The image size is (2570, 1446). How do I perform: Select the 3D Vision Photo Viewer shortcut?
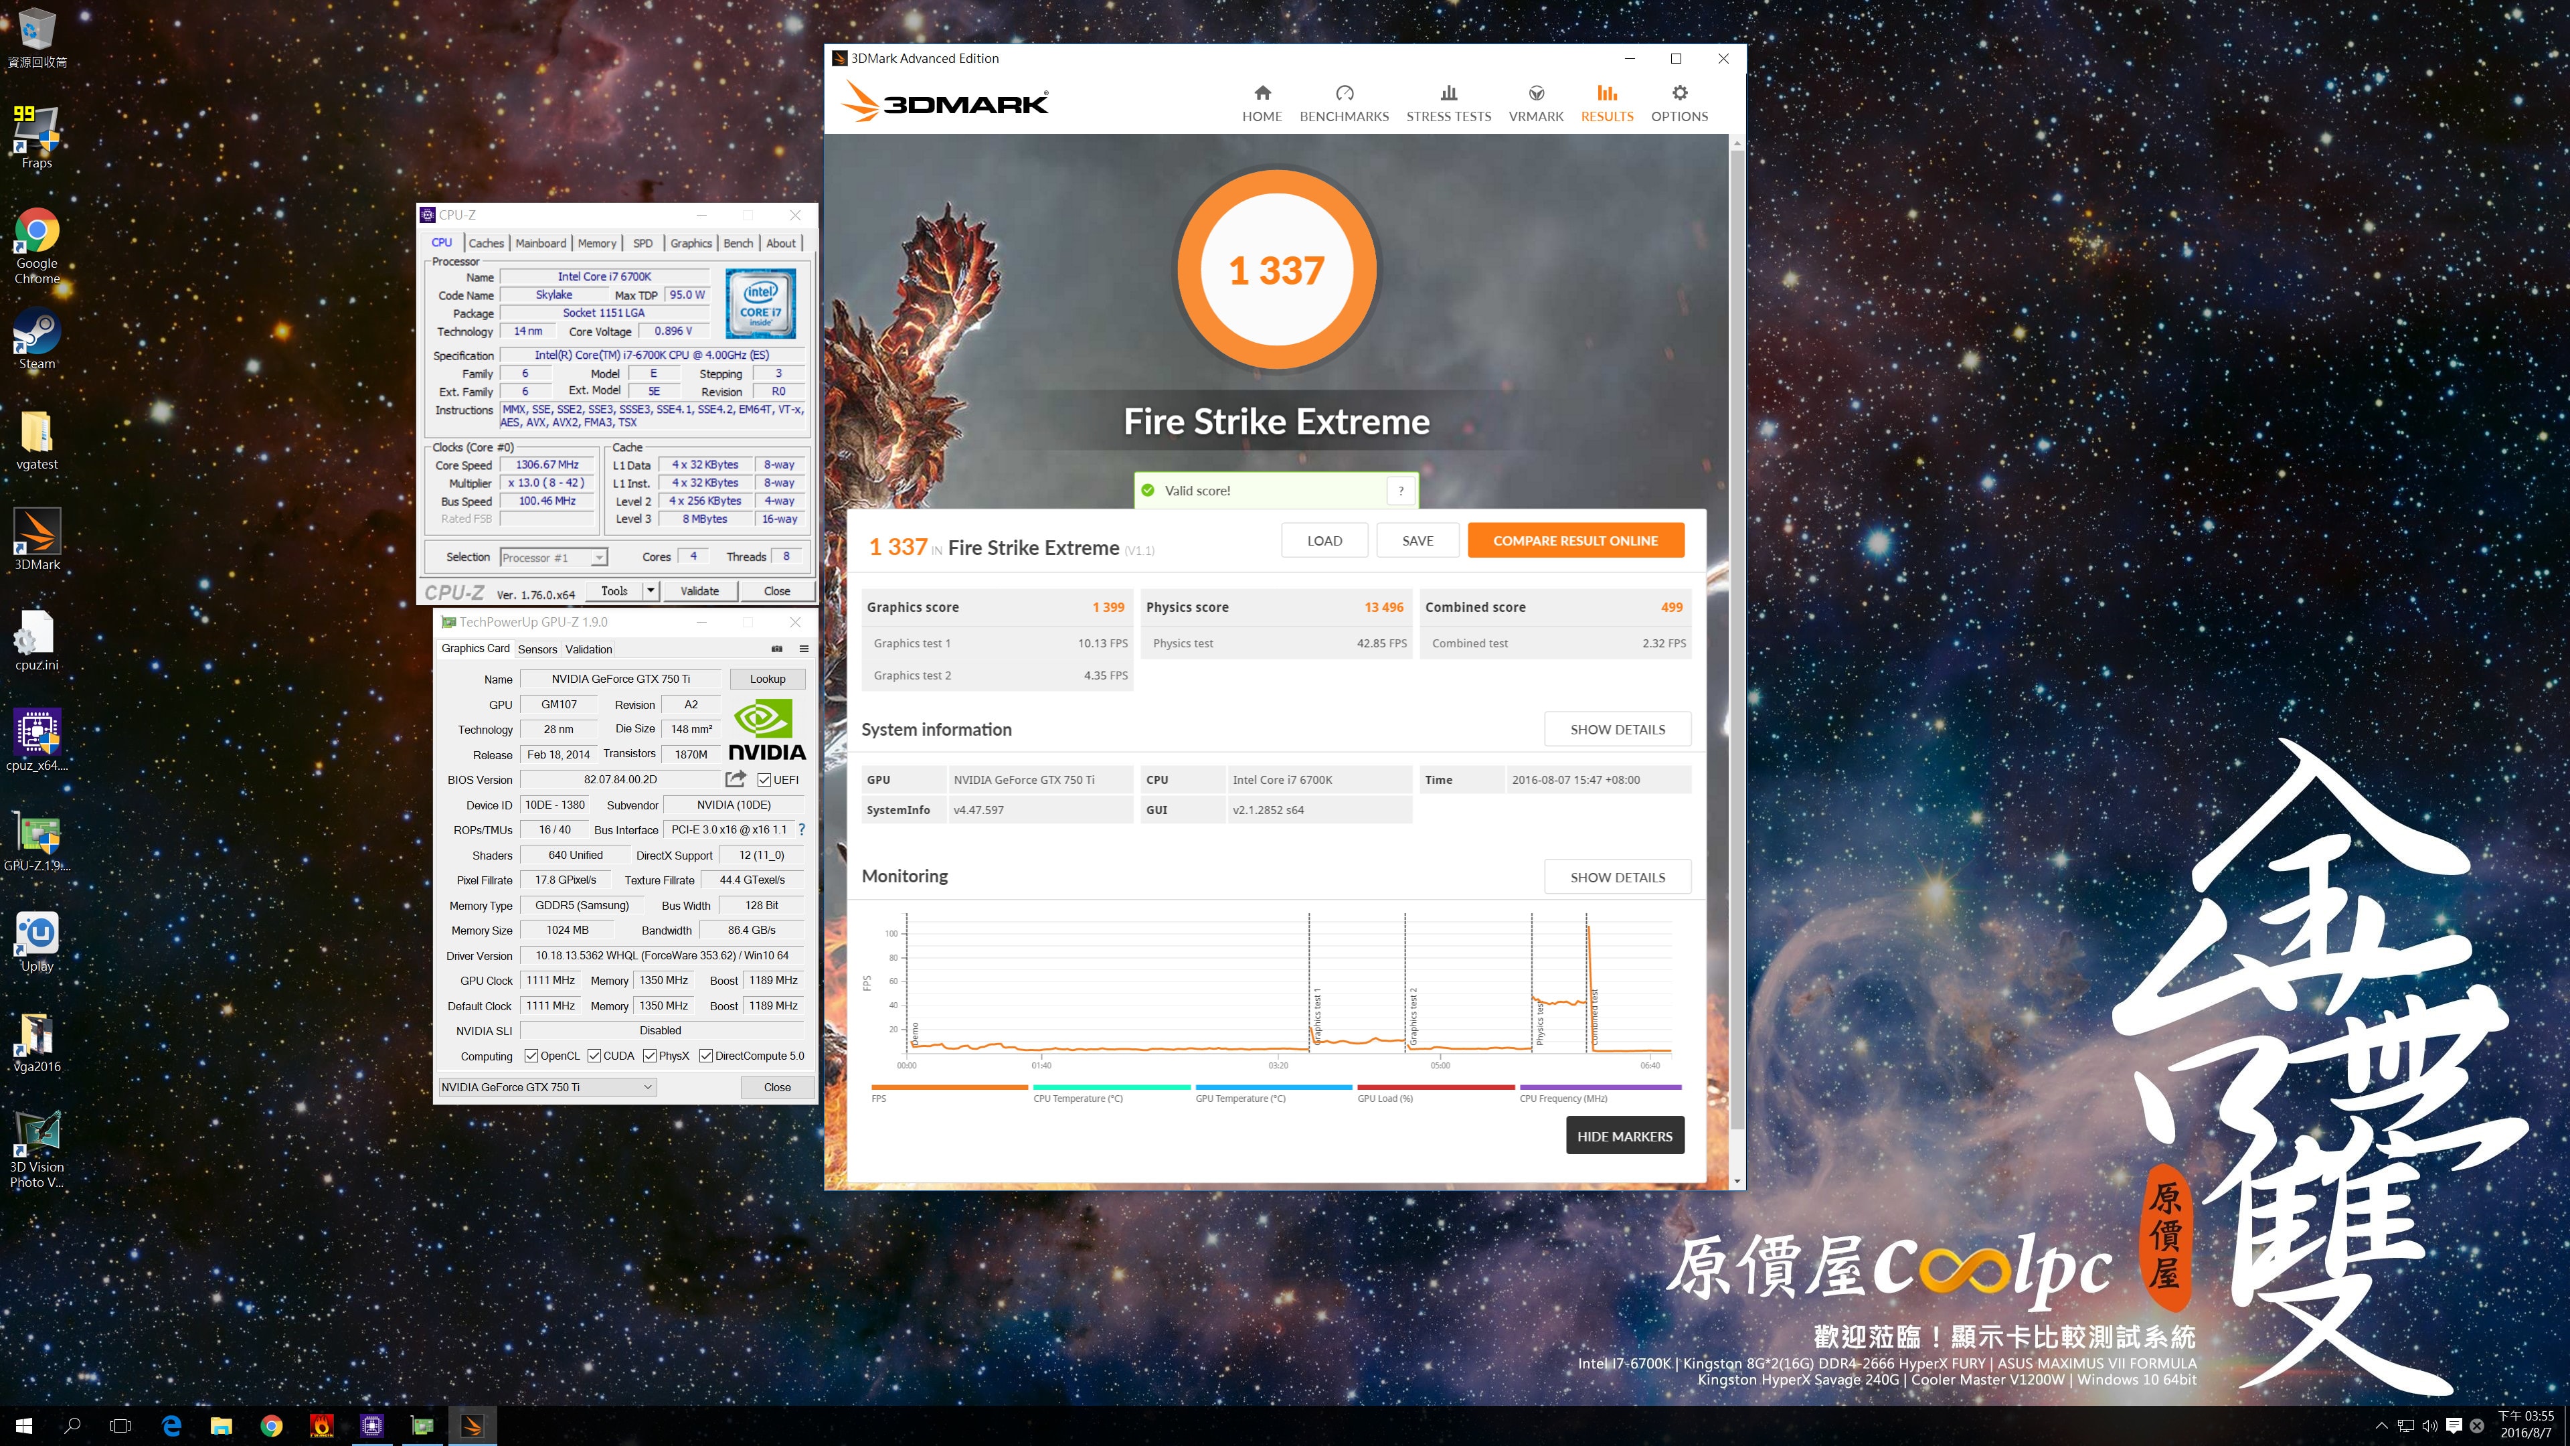(37, 1149)
